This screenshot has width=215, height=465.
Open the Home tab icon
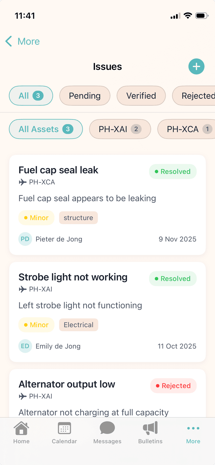[x=21, y=428]
